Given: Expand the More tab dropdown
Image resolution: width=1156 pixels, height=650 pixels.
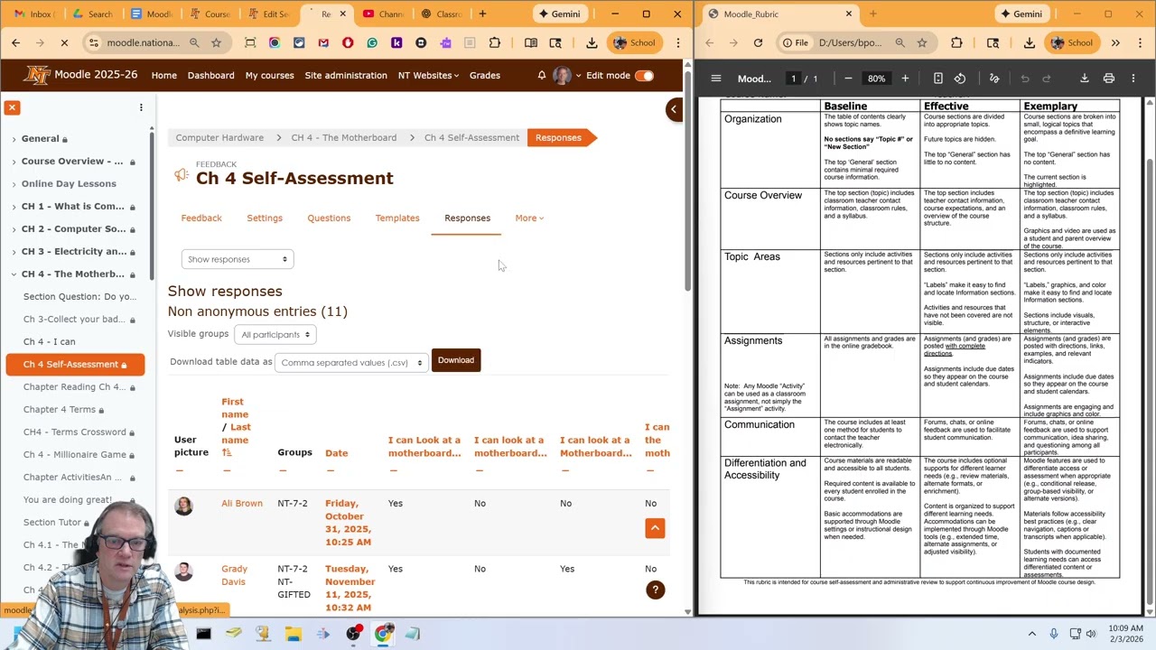Looking at the screenshot, I should coord(529,218).
